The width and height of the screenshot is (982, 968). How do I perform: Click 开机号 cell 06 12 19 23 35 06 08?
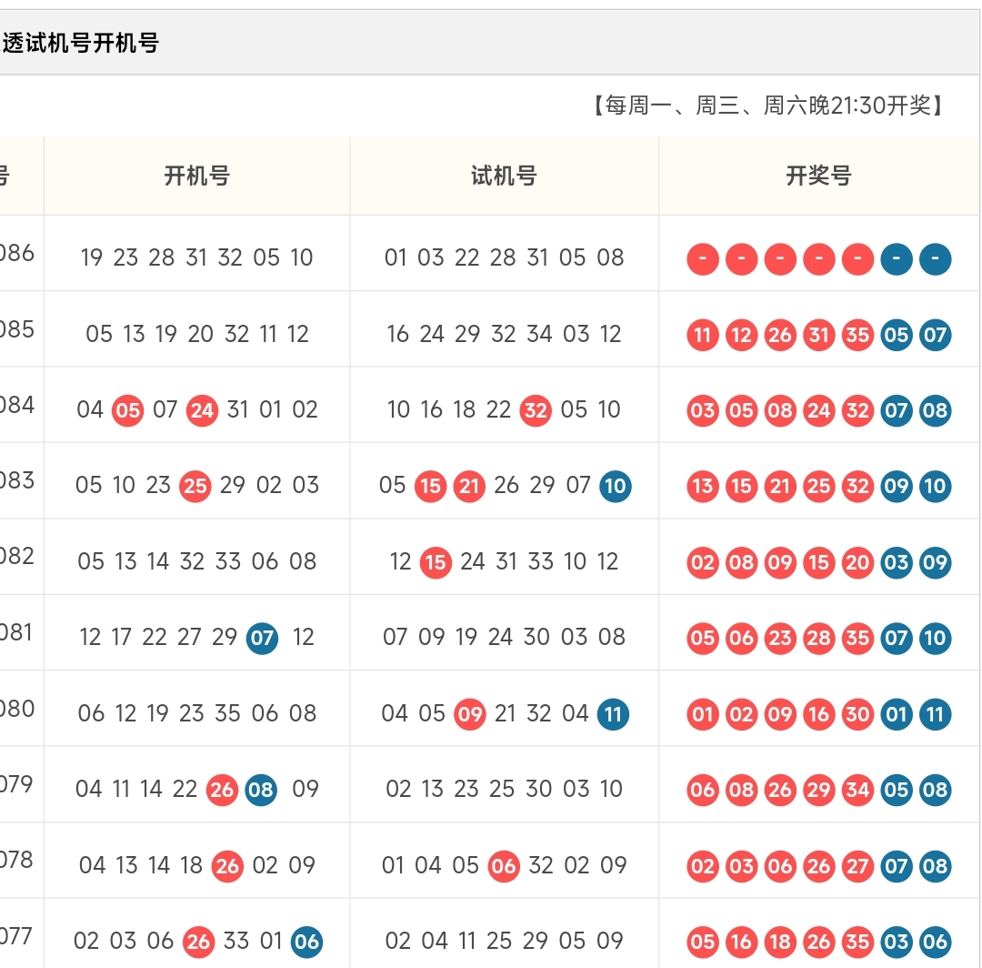coord(196,713)
